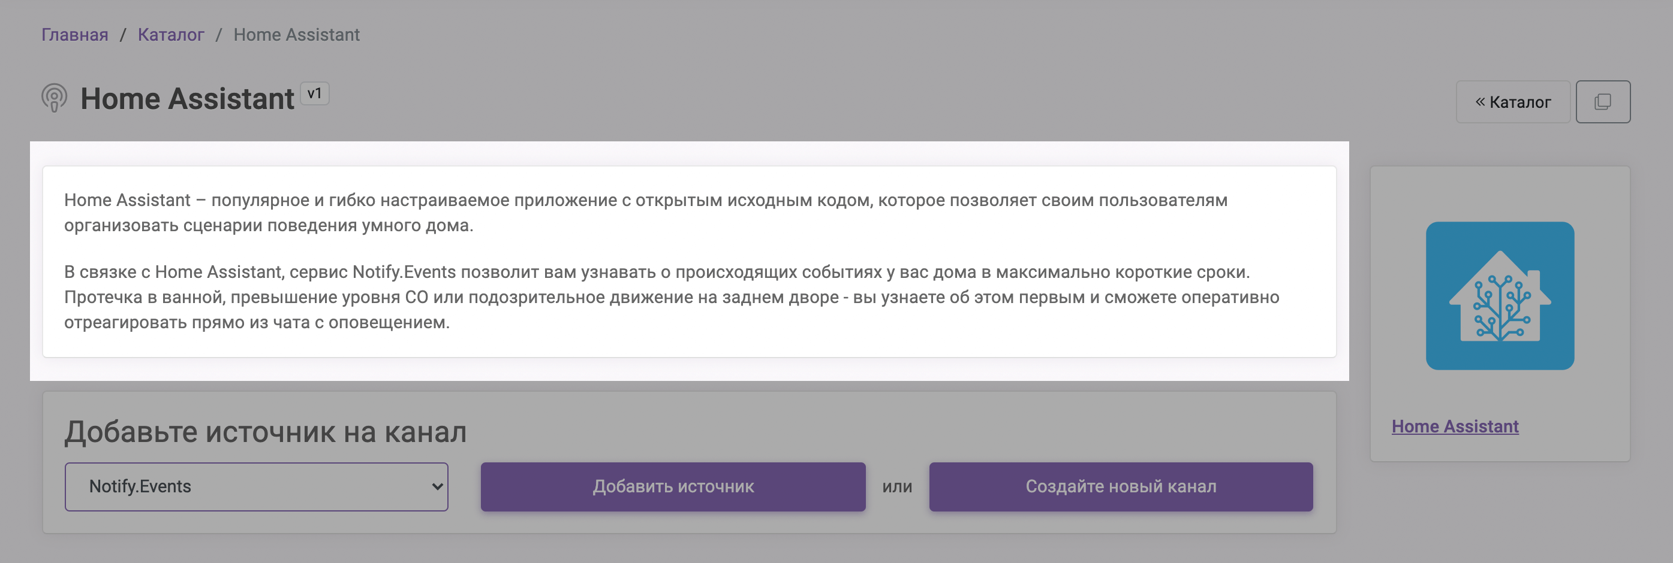This screenshot has height=563, width=1673.
Task: Click the copy icon button
Action: 1603,102
